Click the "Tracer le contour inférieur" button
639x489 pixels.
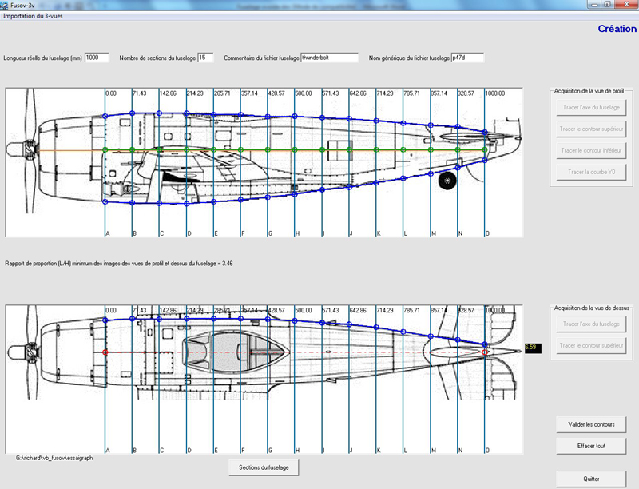click(591, 151)
